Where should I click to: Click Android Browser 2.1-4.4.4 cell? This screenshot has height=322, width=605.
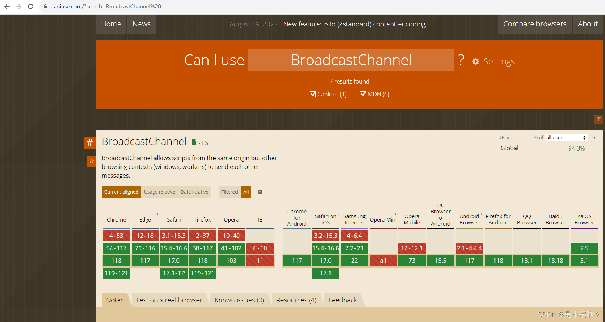[x=469, y=248]
